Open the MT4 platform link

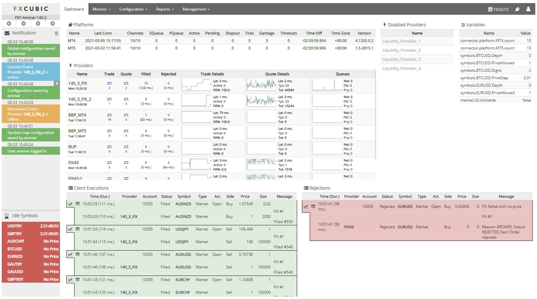point(72,41)
